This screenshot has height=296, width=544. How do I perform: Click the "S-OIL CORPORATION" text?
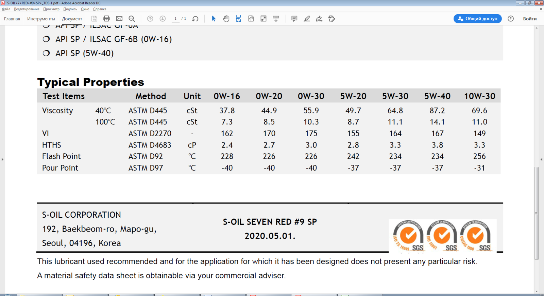pyautogui.click(x=82, y=215)
